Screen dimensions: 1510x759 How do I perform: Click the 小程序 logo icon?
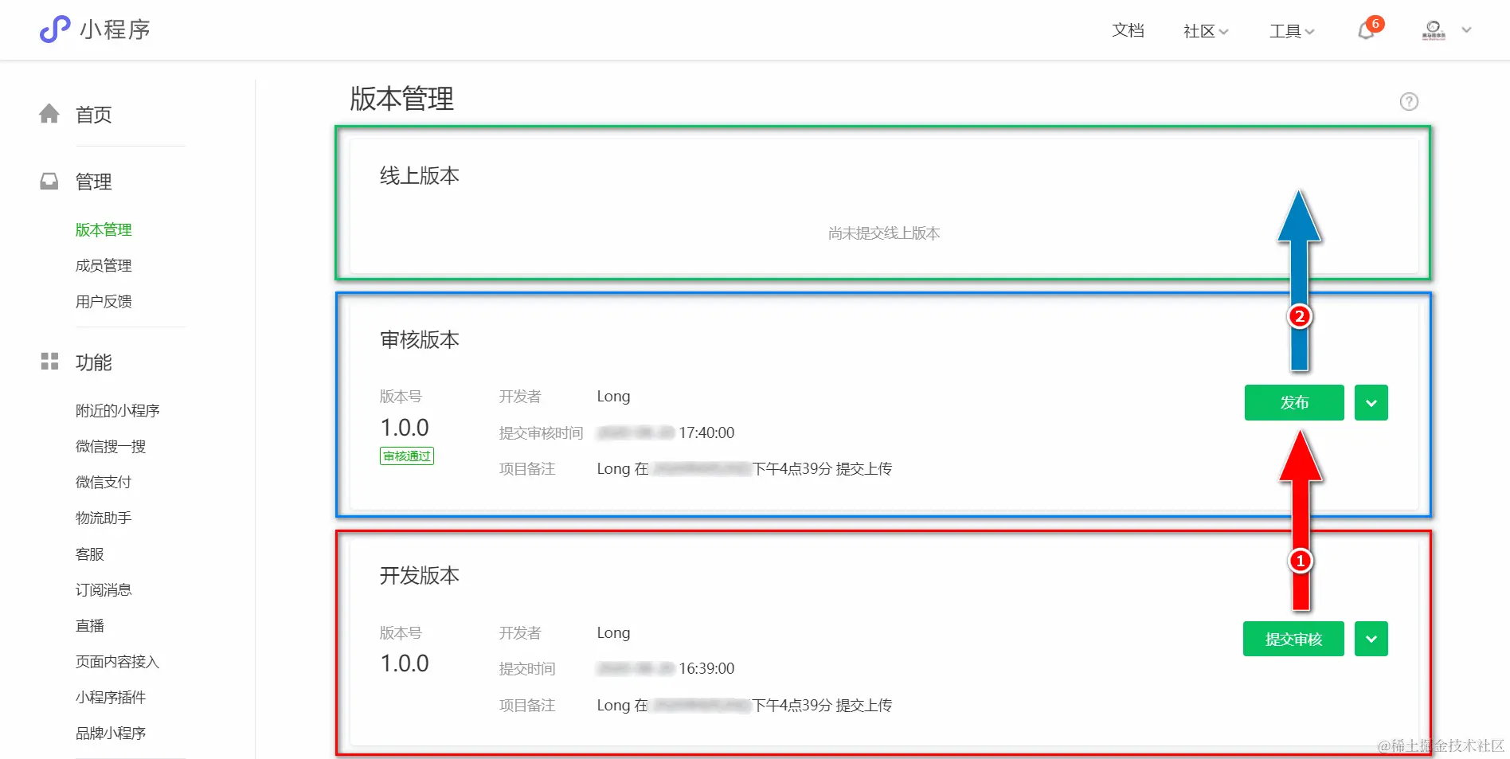(x=55, y=29)
